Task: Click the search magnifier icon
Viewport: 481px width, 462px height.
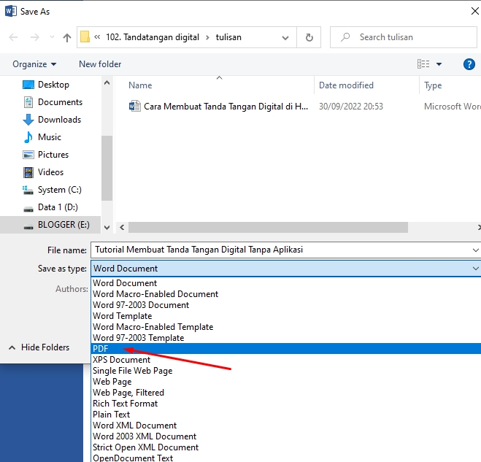Action: [x=345, y=37]
